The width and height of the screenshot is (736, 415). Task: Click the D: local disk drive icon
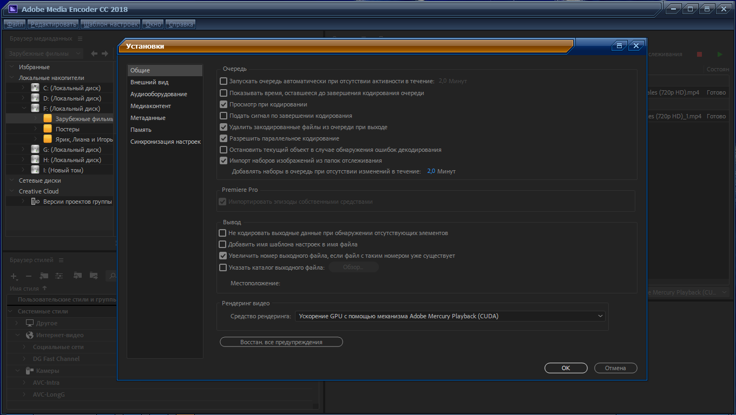point(35,98)
